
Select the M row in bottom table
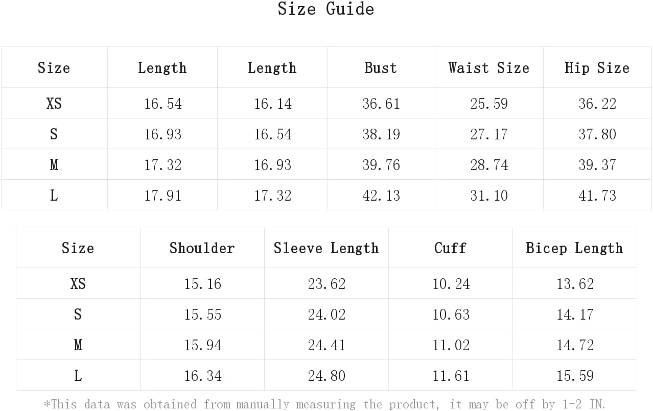(x=326, y=345)
